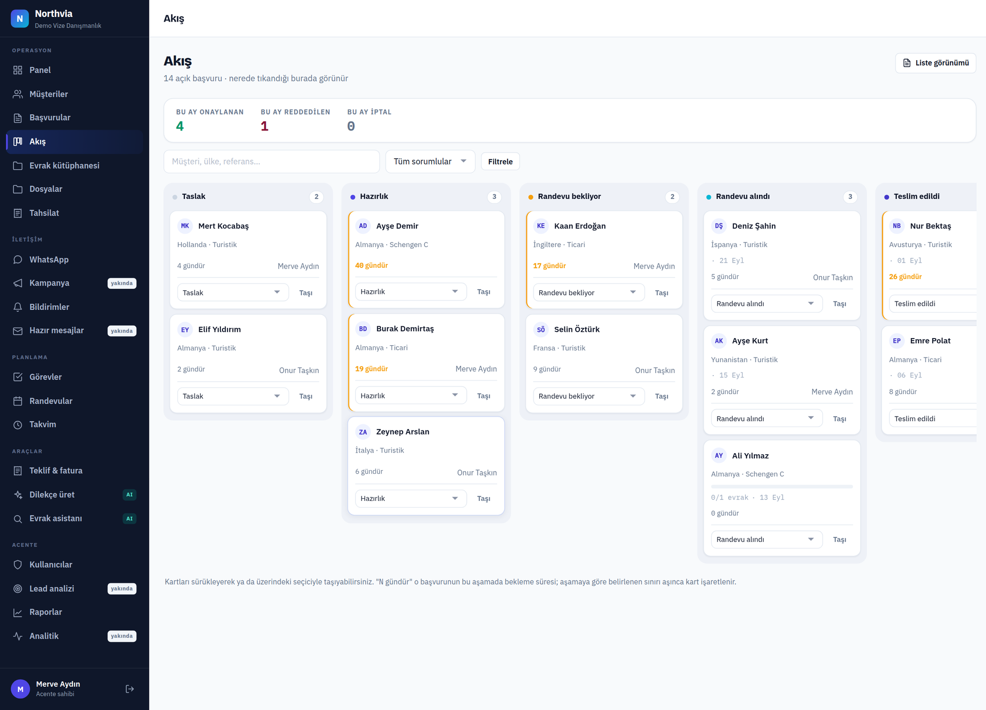Expand stage dropdown on Ali Yılmaz card
Viewport: 986px width, 710px height.
click(767, 539)
